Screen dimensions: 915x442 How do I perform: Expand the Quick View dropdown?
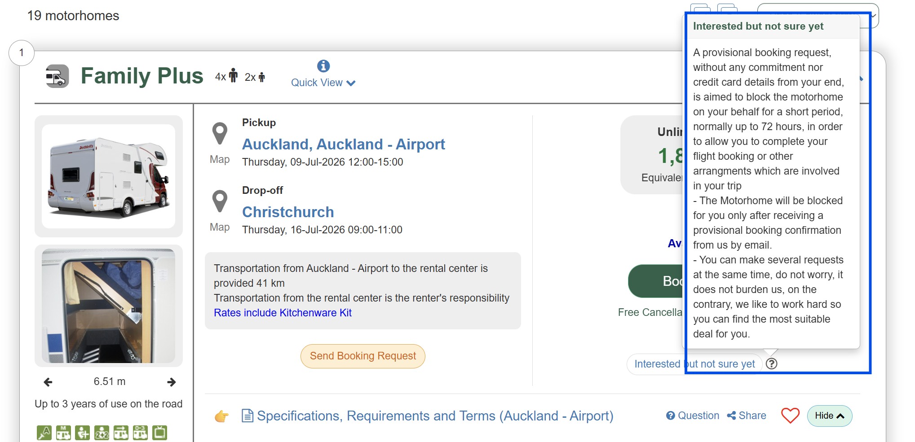pyautogui.click(x=323, y=83)
